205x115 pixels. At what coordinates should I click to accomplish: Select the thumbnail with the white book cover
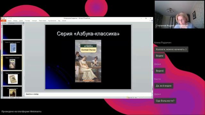12,78
